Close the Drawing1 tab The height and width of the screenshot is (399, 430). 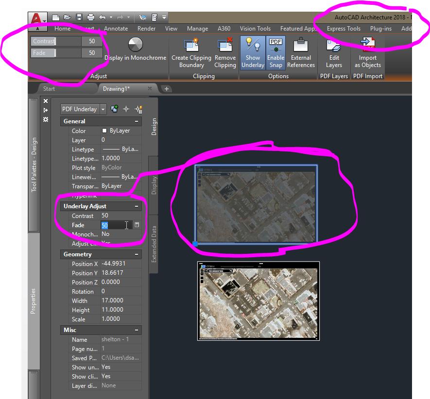tap(150, 88)
